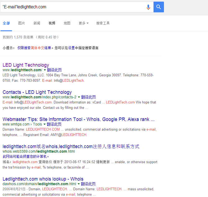Open the LED Light Technology result title

click(26, 65)
